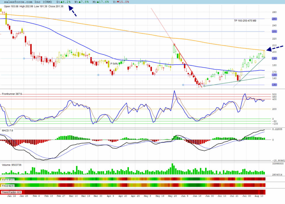Click the 'May 29' date label

click(172, 196)
